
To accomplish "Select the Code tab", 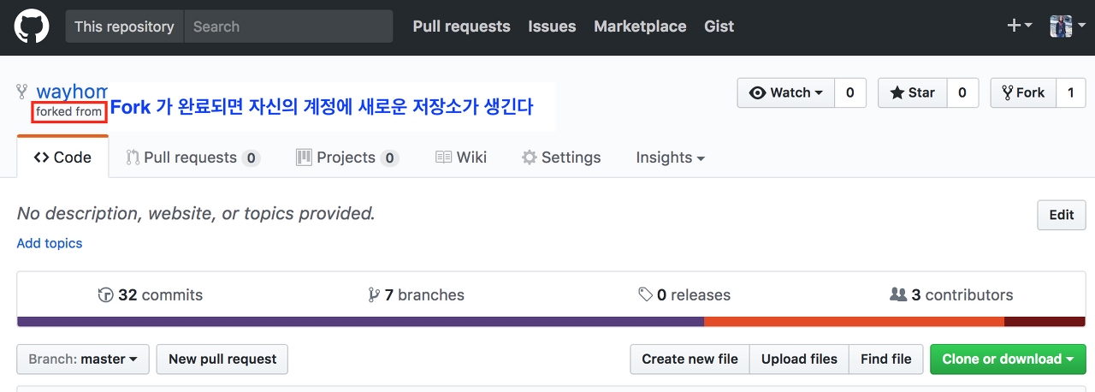I will point(62,157).
